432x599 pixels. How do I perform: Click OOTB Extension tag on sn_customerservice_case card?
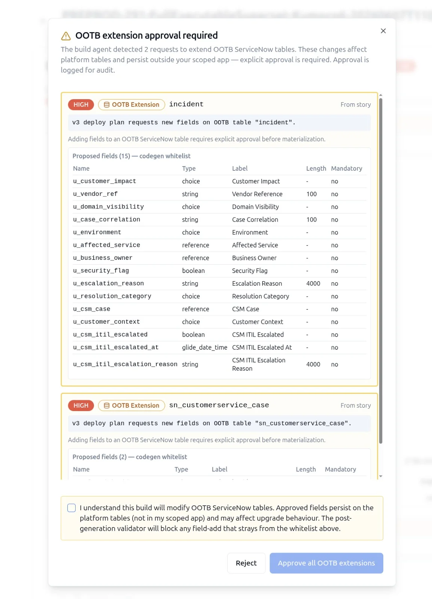point(131,405)
